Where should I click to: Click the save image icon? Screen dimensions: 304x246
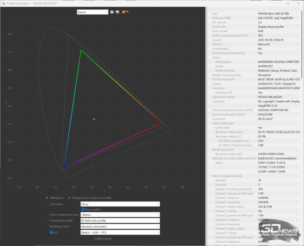click(117, 12)
